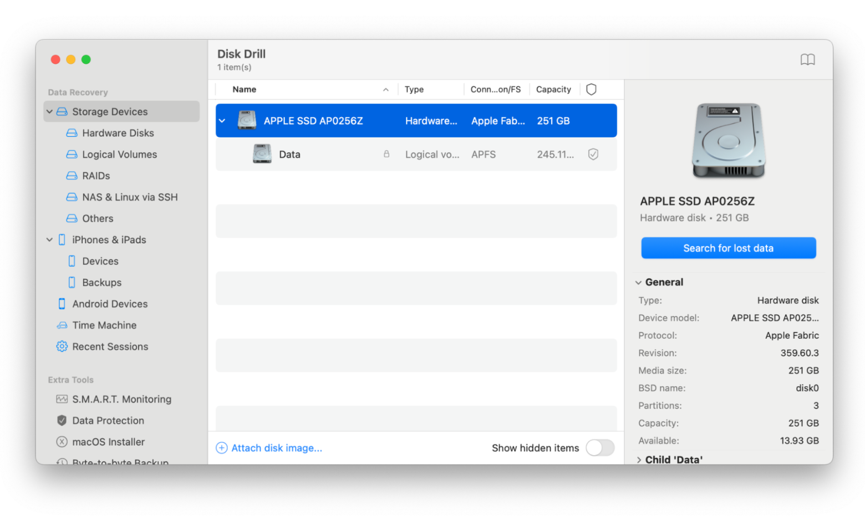Click Attach disk image link
Image resolution: width=865 pixels, height=521 pixels.
point(276,448)
